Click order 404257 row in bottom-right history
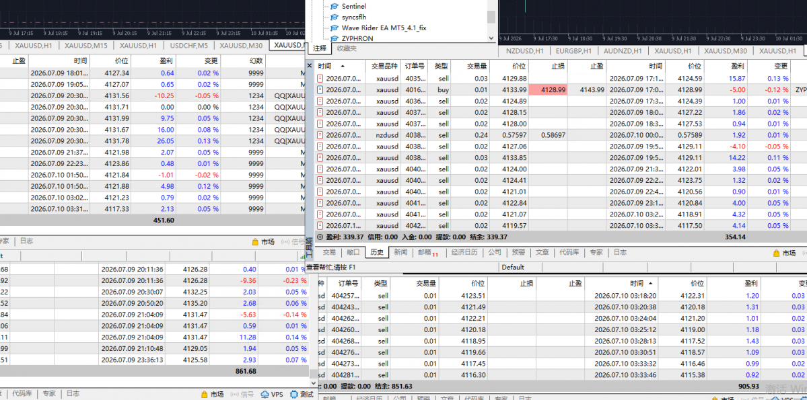The image size is (807, 400). coord(561,296)
